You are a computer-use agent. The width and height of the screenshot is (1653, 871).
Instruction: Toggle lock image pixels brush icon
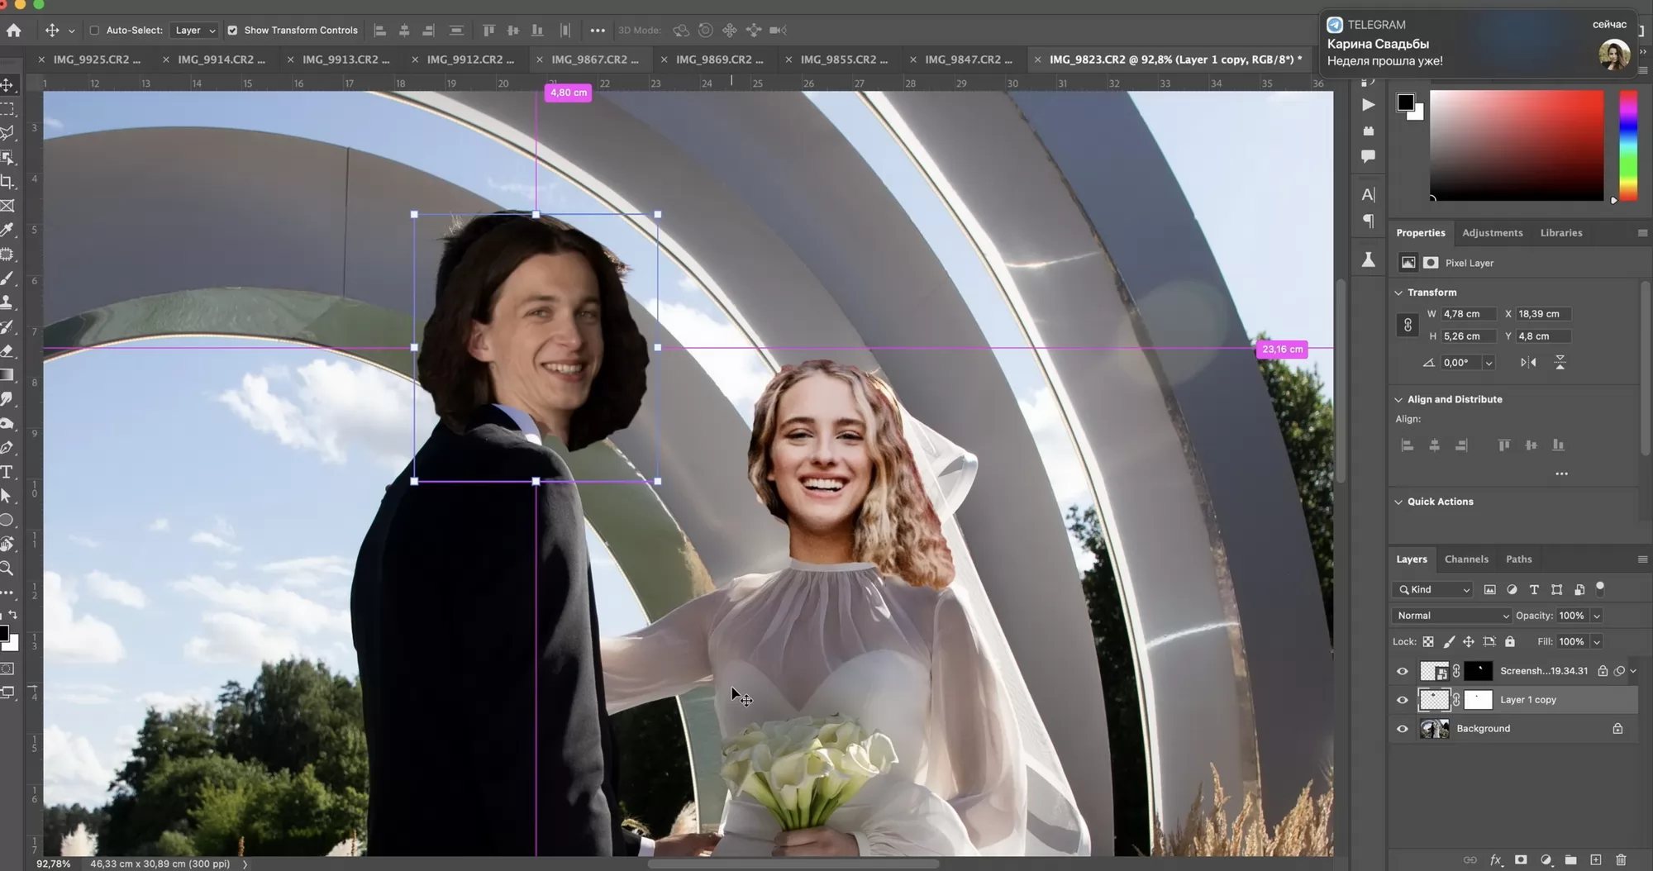[1449, 642]
